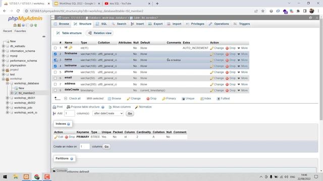
Task: Open Windows Start menu
Action: click(5, 176)
